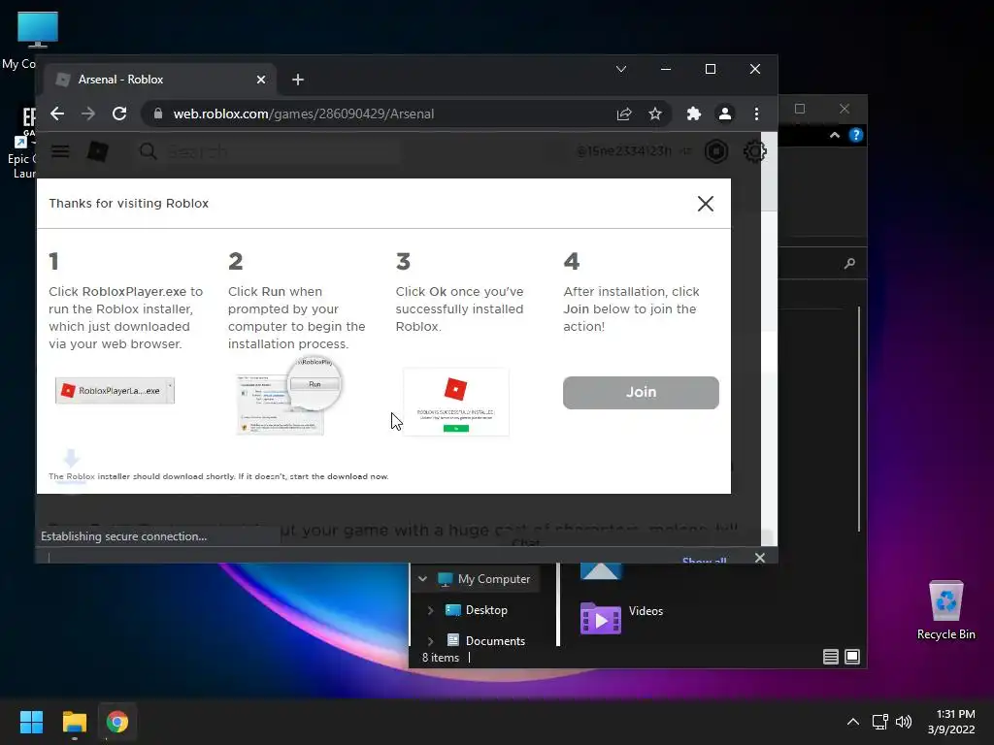Open the Windows Start menu
994x745 pixels.
pyautogui.click(x=31, y=722)
